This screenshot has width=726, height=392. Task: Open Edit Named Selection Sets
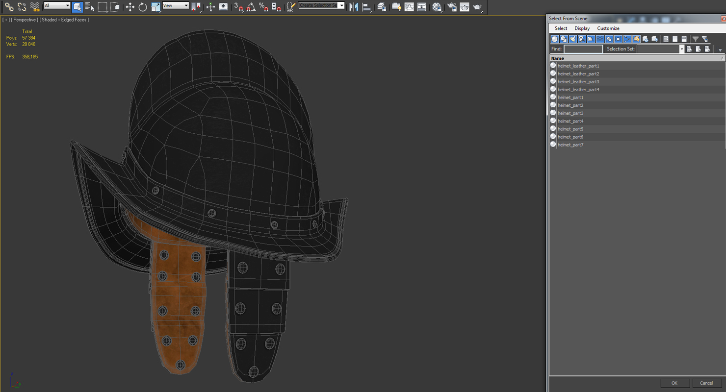[291, 7]
